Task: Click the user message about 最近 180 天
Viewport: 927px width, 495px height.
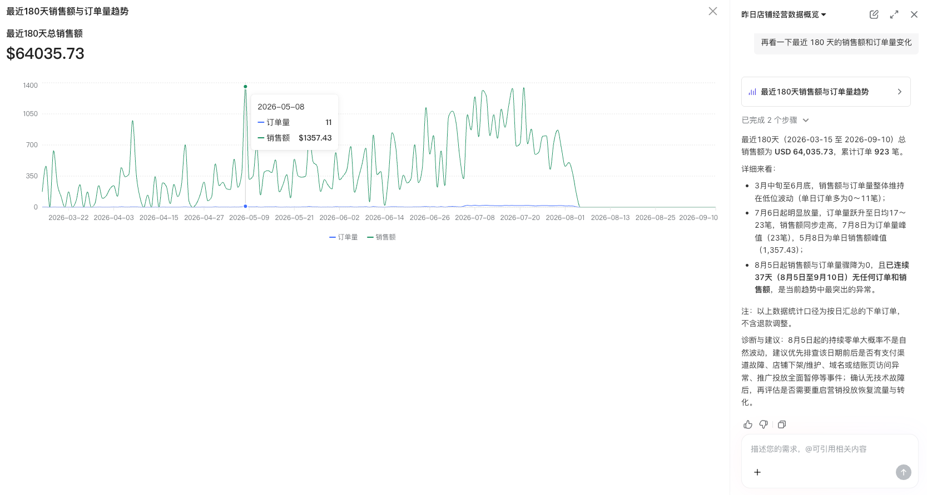Action: [836, 42]
